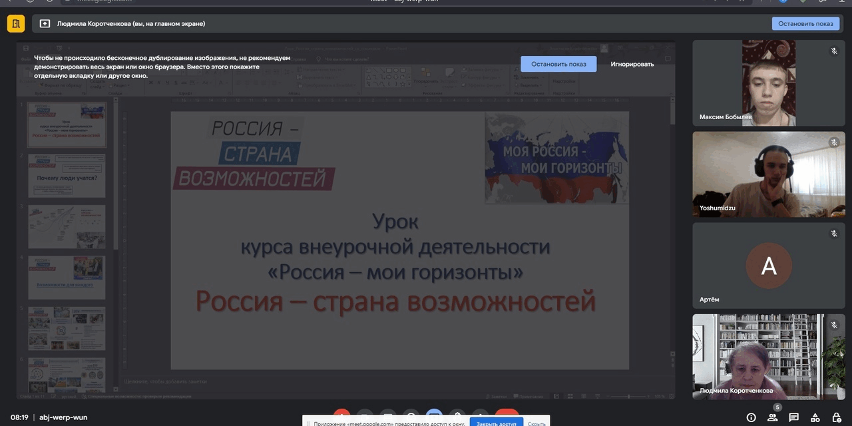Click the Россия – страна возможностей logo on slide
Viewport: 852px width, 426px height.
(254, 154)
